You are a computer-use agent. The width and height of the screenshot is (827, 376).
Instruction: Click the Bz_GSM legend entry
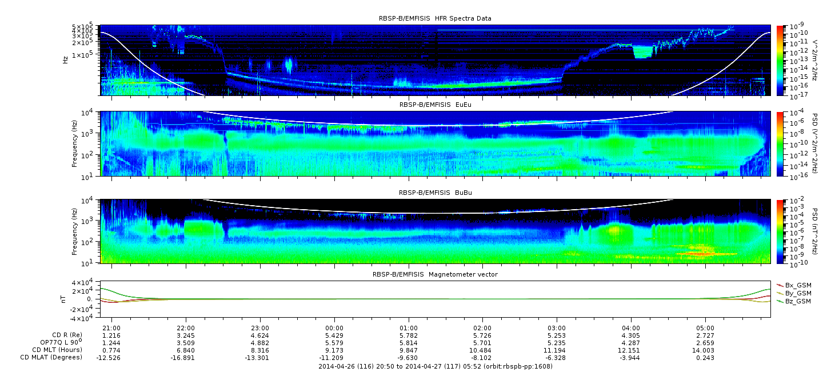797,301
